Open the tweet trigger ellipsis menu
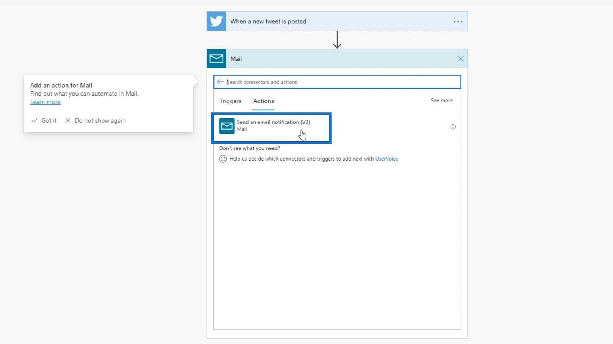Viewport: 613px width, 344px height. 458,22
